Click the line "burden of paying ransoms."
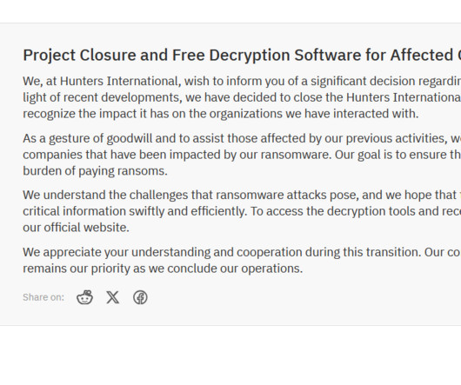Viewport: 461px width, 385px height. 95,171
